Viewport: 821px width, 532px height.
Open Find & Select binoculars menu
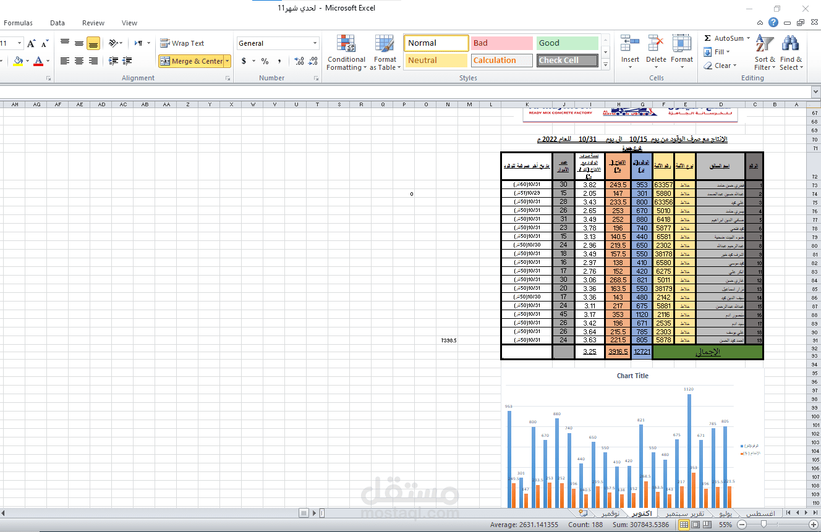click(791, 53)
